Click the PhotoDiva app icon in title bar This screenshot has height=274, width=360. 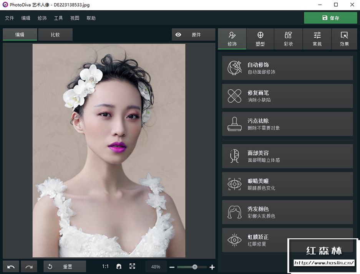pos(5,5)
